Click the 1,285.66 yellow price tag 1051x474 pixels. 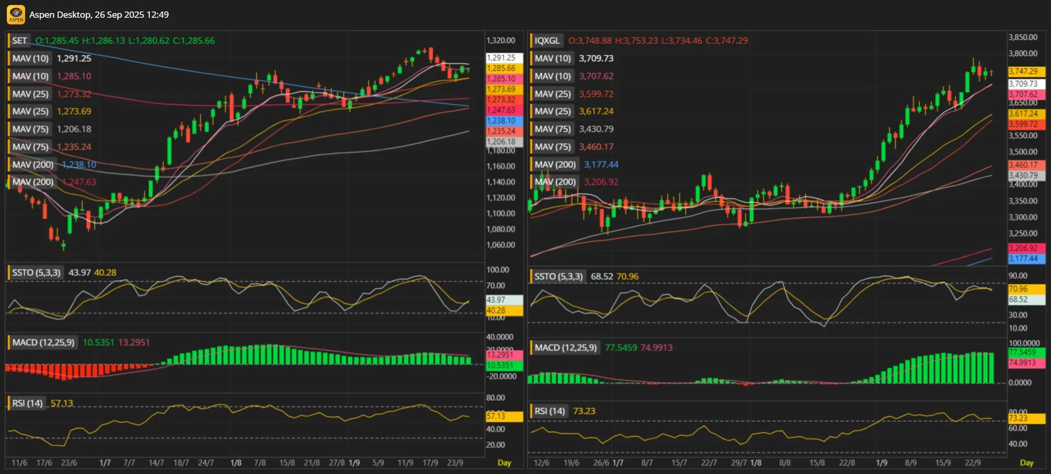[504, 68]
